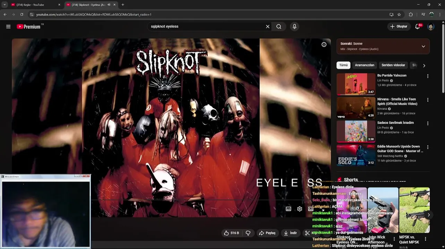Open Chrome's three-dot menu
The image size is (445, 249).
pos(440,15)
